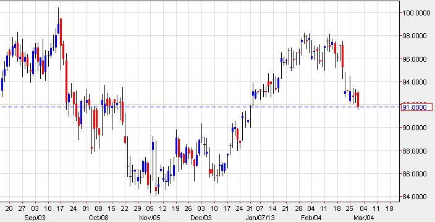Click the day label 08 on the time axis
The width and height of the screenshot is (435, 222).
[x=99, y=208]
